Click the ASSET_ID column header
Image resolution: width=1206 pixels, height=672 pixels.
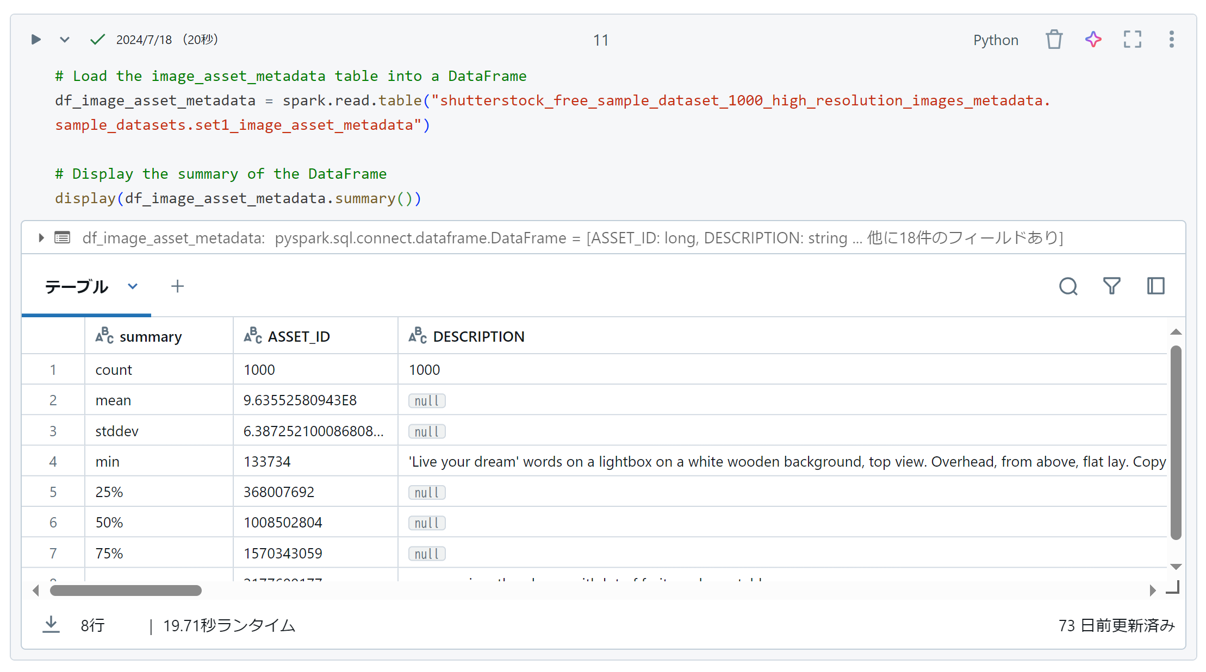[x=299, y=337]
